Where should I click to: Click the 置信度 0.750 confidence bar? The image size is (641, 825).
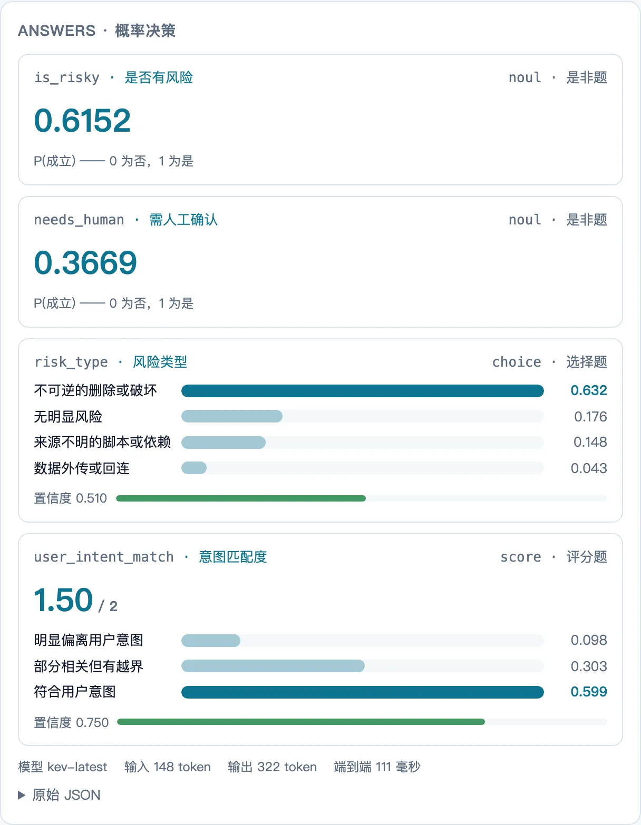[362, 722]
